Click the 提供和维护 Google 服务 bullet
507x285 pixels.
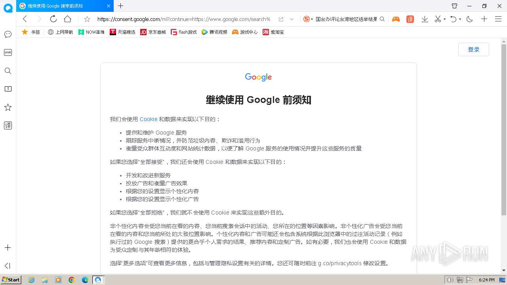156,133
